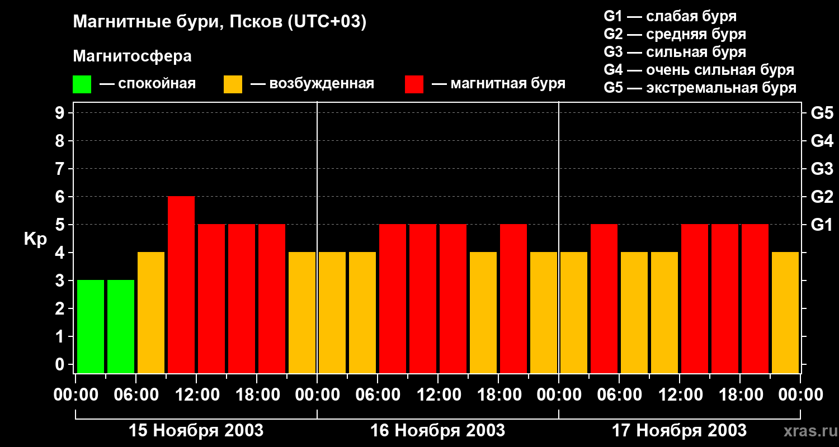Select the yellow bar at 09:00–12:00 on 17 November
839x447 pixels.
(x=664, y=312)
